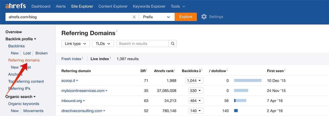Sort by Ahrefs rank column
The width and height of the screenshot is (329, 116).
pos(164,71)
